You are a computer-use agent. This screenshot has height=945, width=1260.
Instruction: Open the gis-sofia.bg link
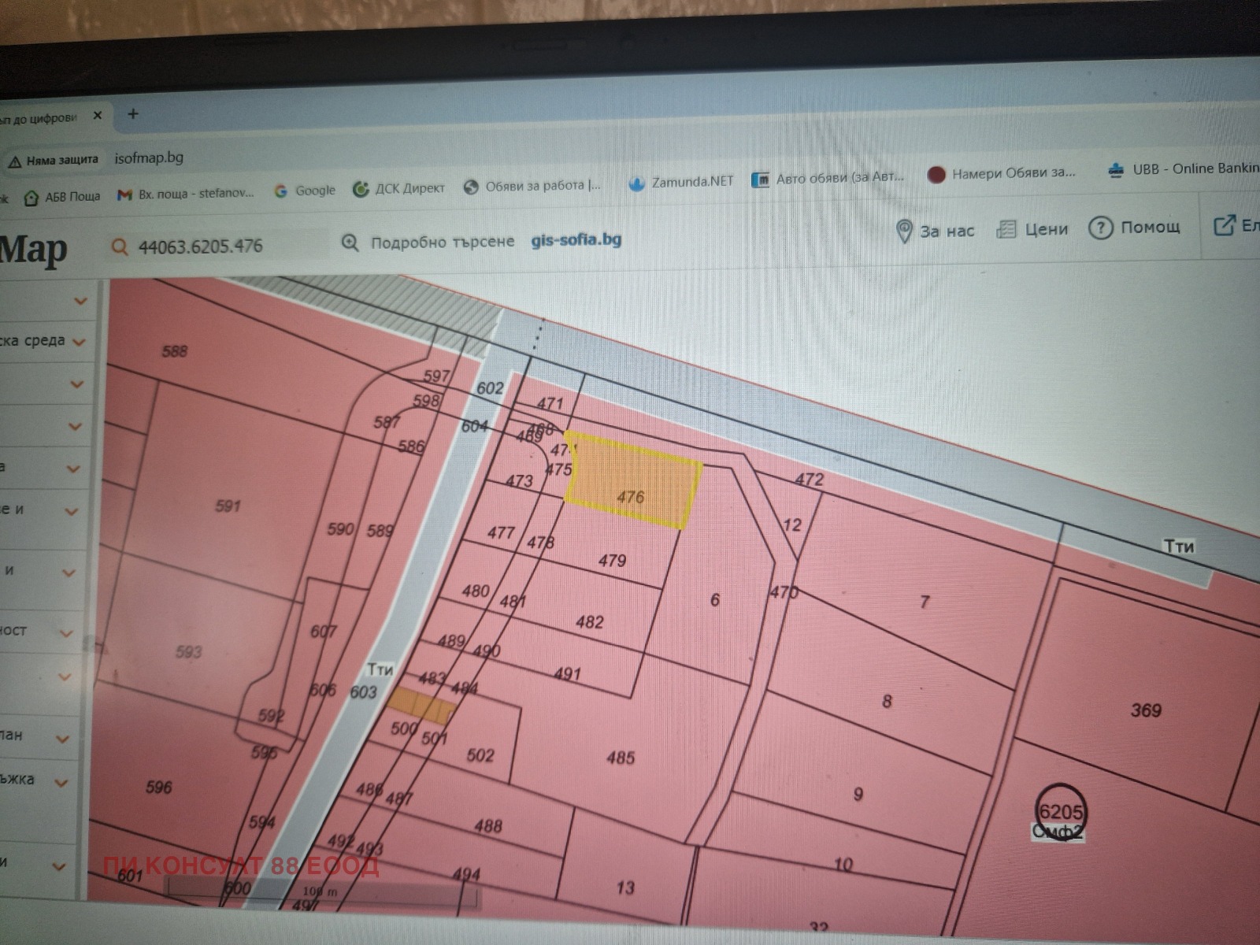click(x=576, y=239)
